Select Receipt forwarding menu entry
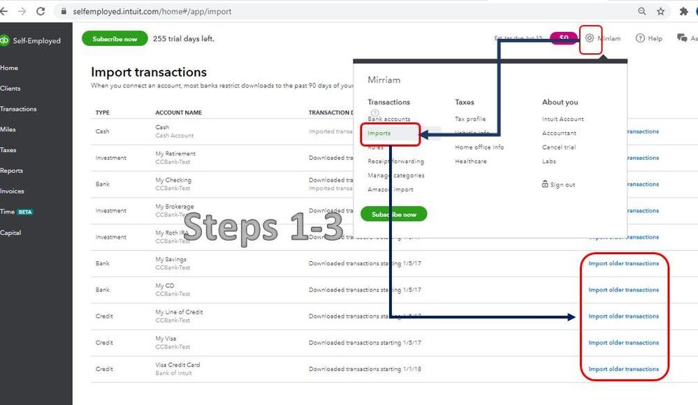 [395, 161]
